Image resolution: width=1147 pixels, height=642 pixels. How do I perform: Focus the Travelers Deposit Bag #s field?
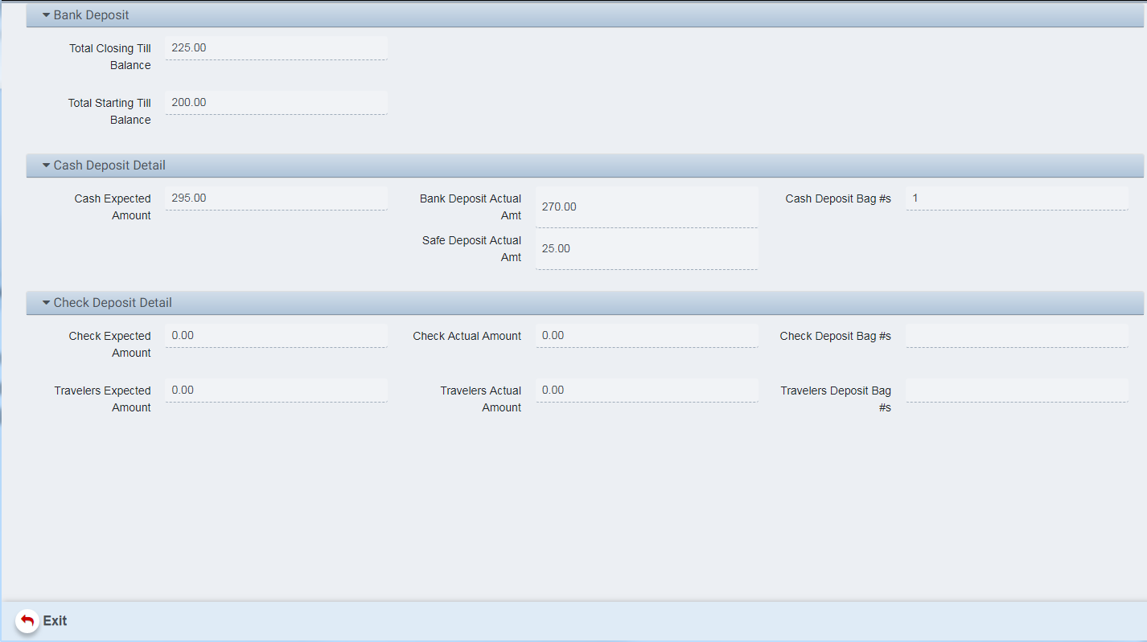pyautogui.click(x=1016, y=391)
